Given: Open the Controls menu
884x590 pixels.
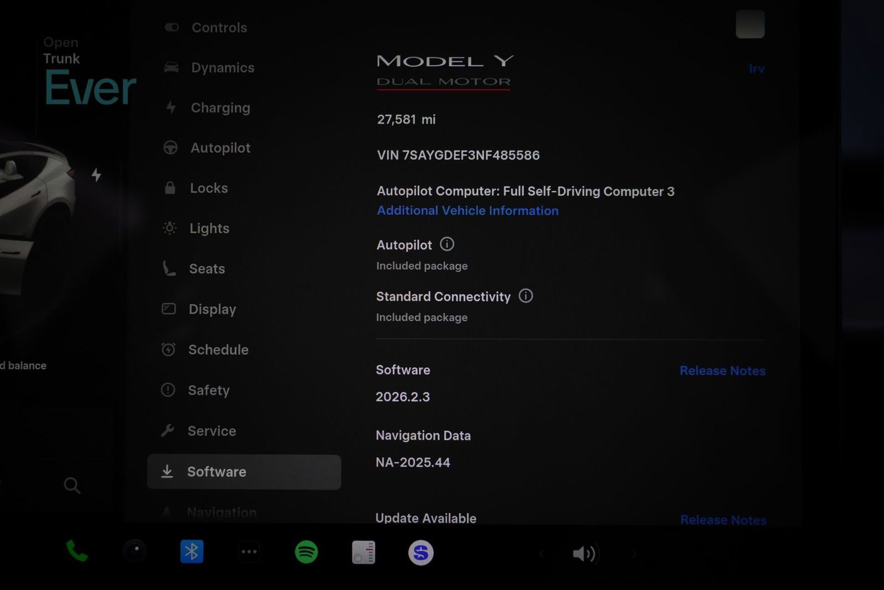Looking at the screenshot, I should (219, 28).
